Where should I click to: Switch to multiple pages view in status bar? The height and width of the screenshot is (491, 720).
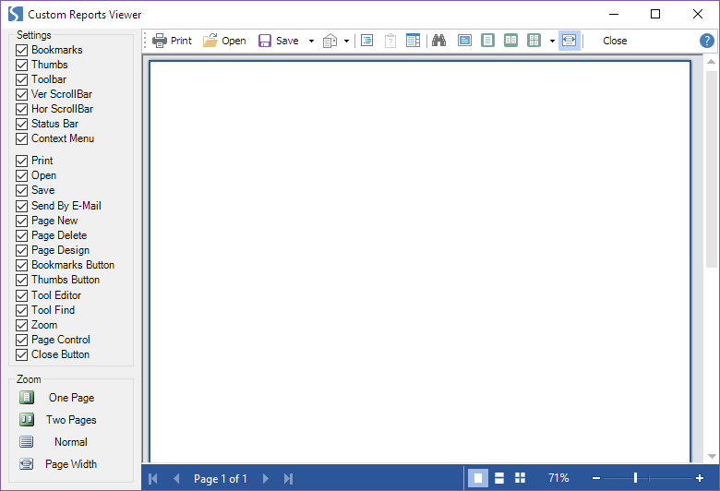(x=520, y=478)
